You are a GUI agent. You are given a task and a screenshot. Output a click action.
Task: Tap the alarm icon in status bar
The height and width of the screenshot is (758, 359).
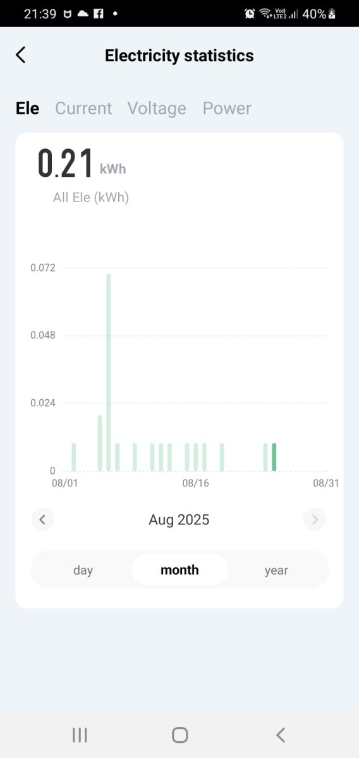[x=250, y=13]
